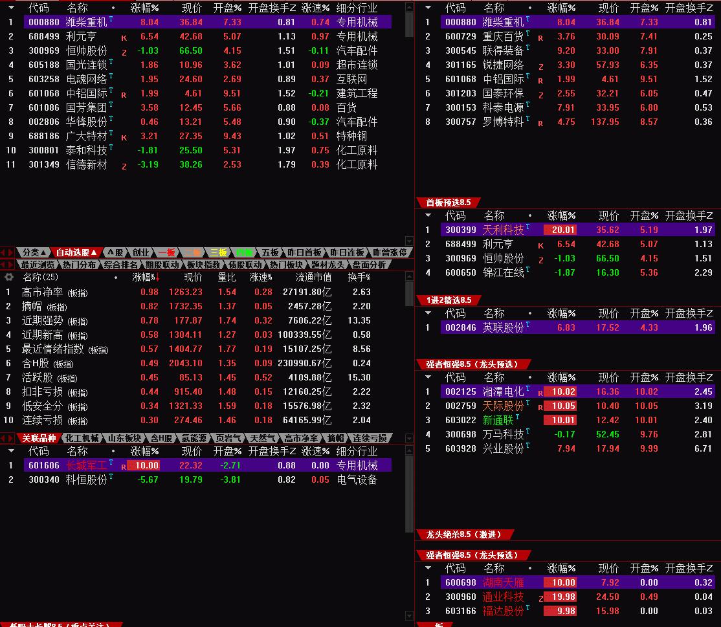
Task: Click the R marker beside 湘潭电化
Action: (541, 393)
